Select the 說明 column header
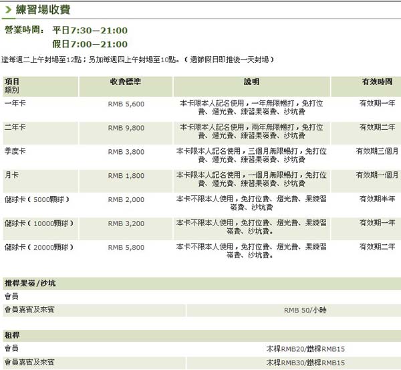The width and height of the screenshot is (401, 370). click(x=251, y=82)
